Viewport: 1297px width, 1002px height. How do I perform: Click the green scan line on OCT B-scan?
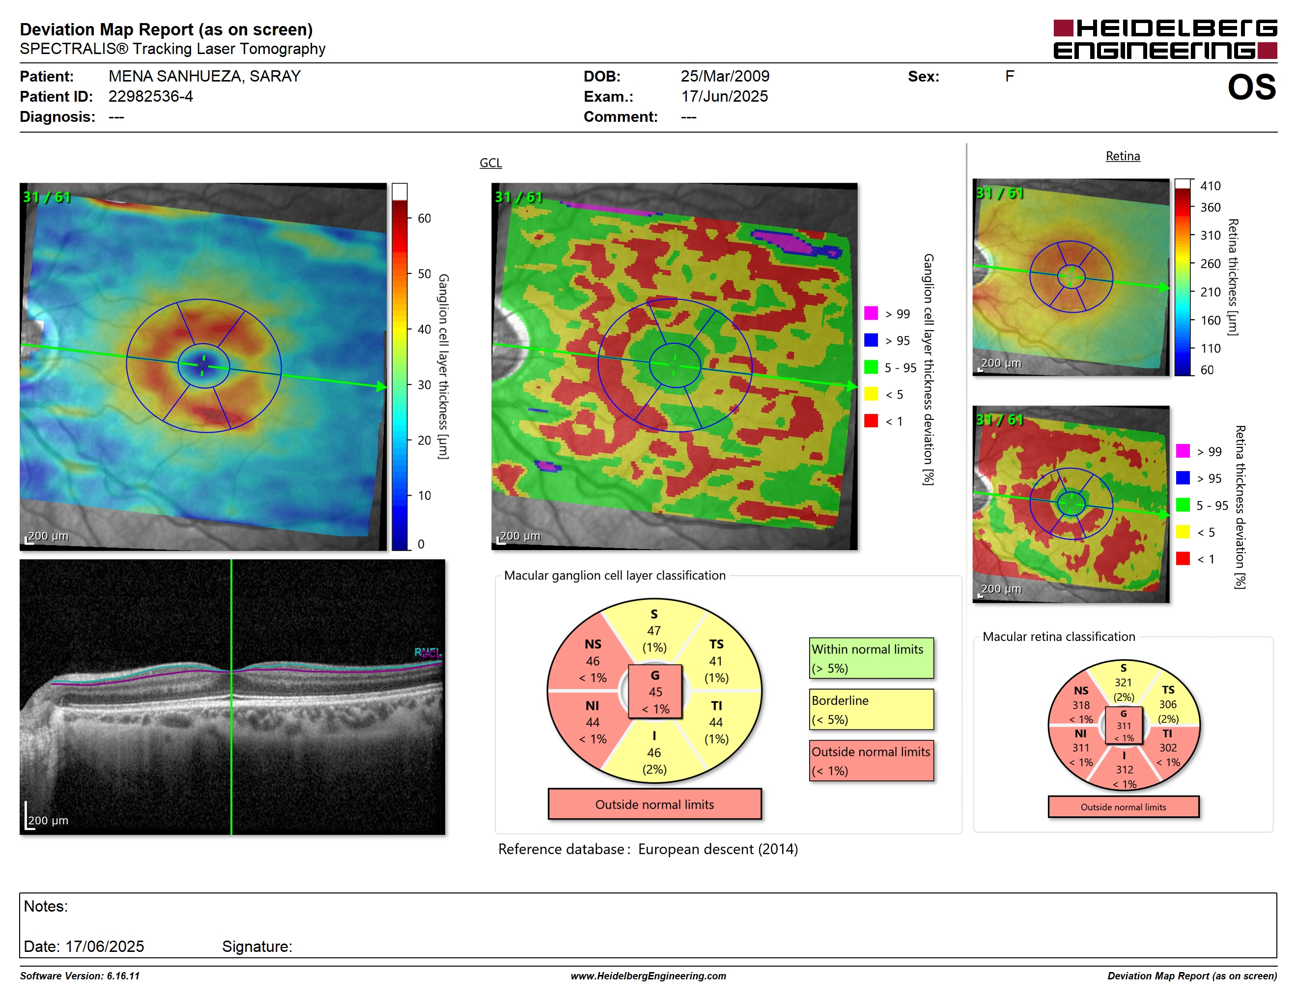231,697
